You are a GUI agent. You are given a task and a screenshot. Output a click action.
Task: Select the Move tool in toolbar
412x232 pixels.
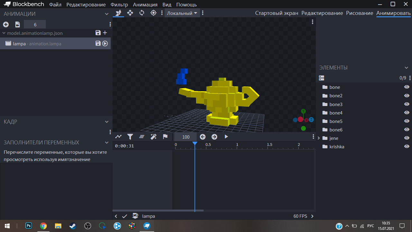[x=130, y=13]
